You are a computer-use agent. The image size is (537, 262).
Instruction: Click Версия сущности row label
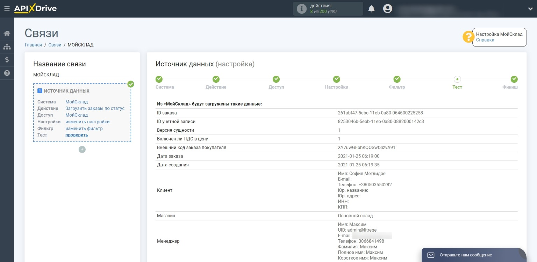click(175, 130)
